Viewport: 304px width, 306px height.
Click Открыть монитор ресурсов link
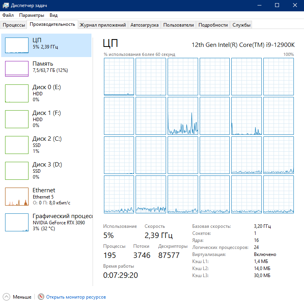pos(76,297)
